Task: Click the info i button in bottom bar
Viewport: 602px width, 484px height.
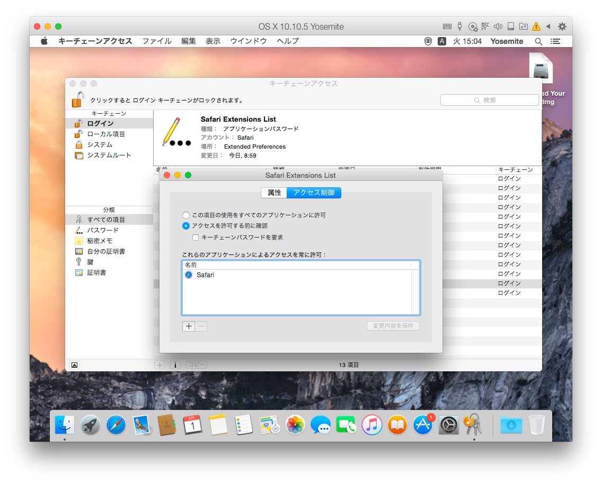Action: point(175,365)
